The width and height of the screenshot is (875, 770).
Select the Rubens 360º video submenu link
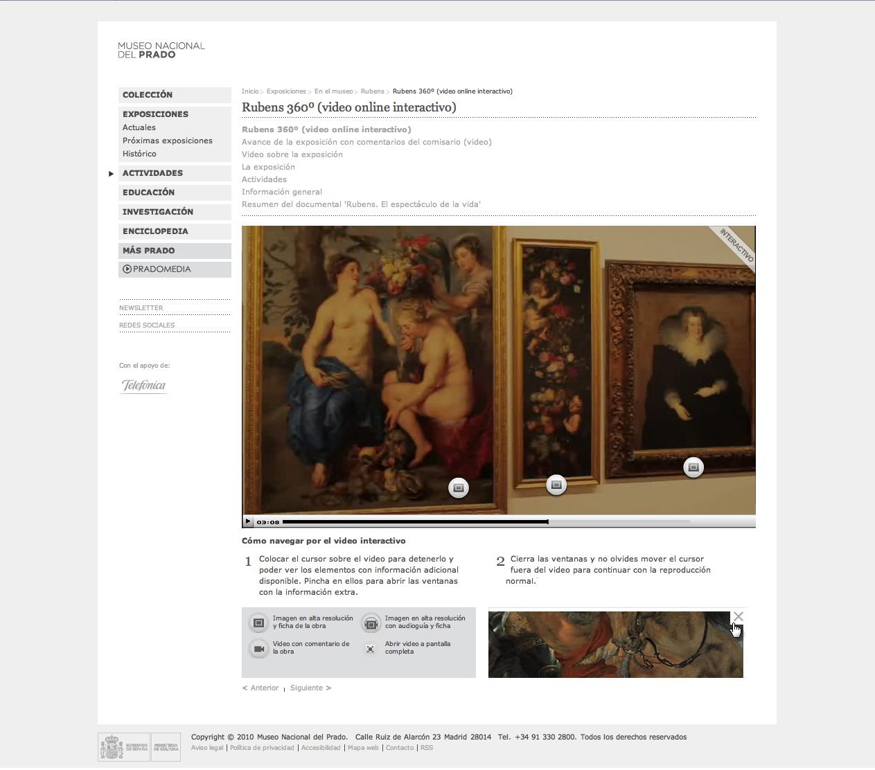326,129
